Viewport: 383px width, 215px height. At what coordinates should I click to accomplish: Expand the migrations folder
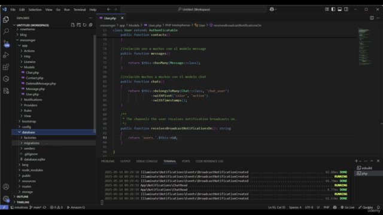[x=32, y=143]
